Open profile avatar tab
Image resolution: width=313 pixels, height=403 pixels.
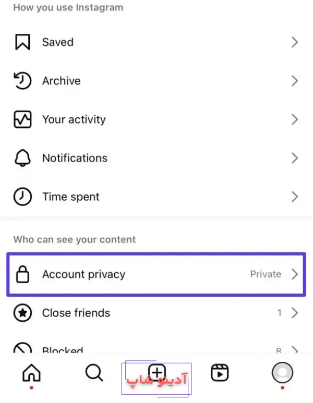tap(282, 373)
